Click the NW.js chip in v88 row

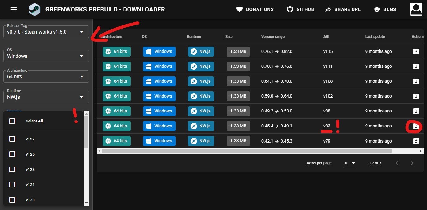[x=201, y=111]
